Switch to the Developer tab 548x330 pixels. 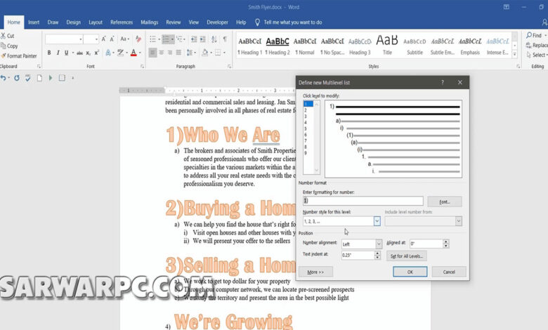pyautogui.click(x=217, y=22)
